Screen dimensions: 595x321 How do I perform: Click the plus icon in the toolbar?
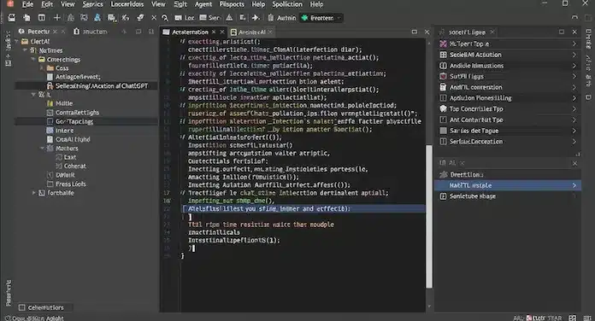57,18
